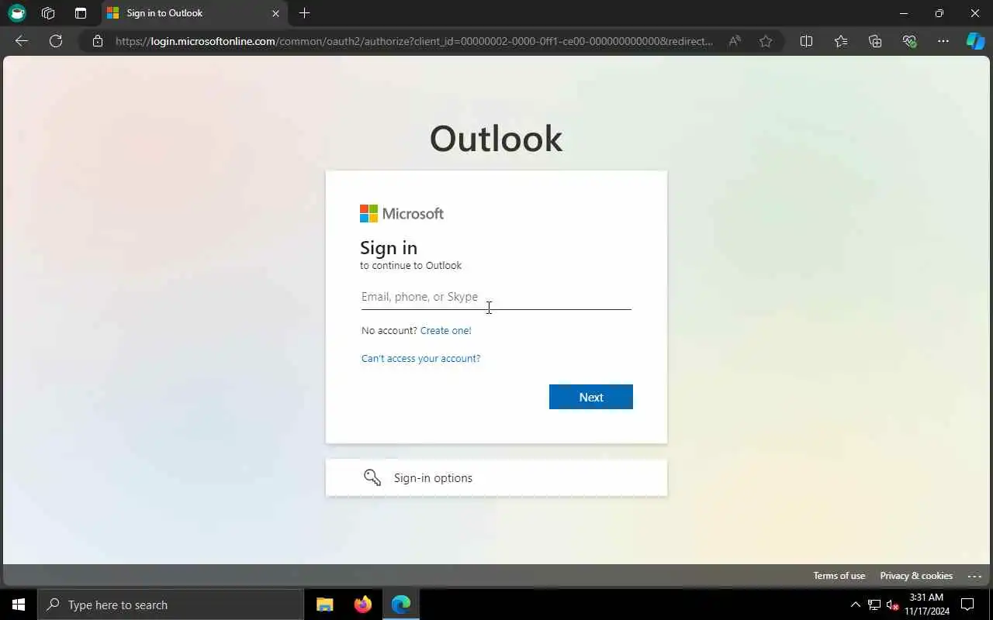The width and height of the screenshot is (993, 620).
Task: Click the muted volume tray icon
Action: 892,604
